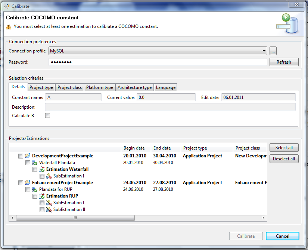The width and height of the screenshot is (308, 250).
Task: Check SubEstimation I under Estimation RUP
Action: point(42,203)
